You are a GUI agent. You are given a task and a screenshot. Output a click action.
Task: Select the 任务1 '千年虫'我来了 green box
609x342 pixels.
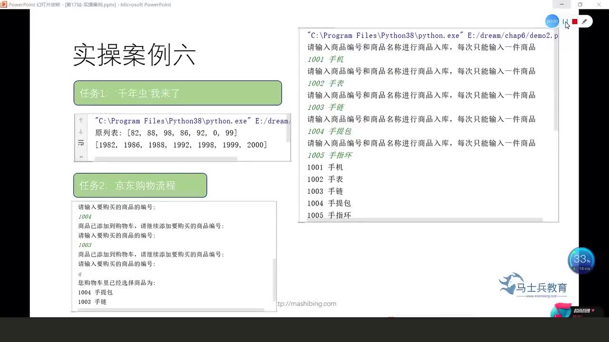[x=177, y=93]
